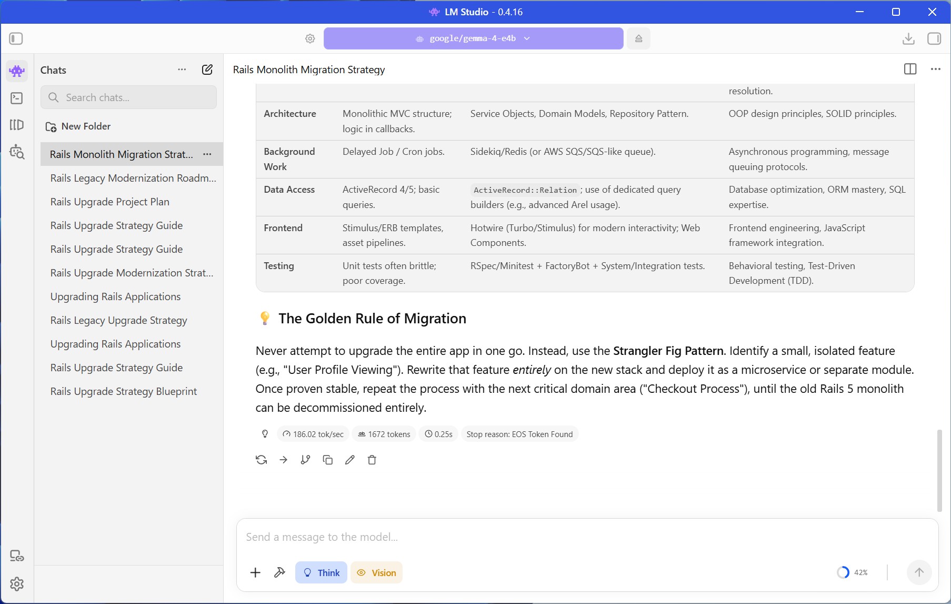Open My Models library icon
The height and width of the screenshot is (604, 951).
[17, 125]
